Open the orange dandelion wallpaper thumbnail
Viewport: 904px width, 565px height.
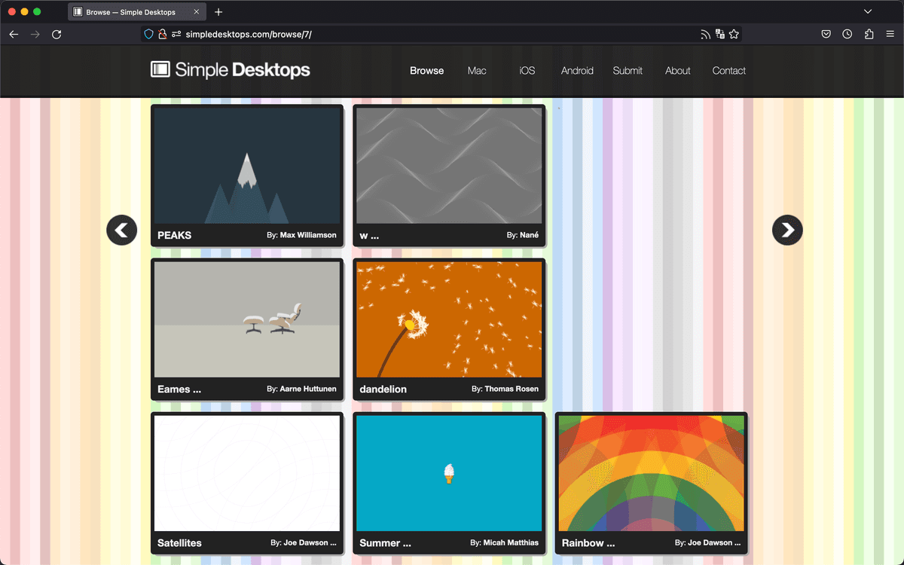[x=449, y=319]
